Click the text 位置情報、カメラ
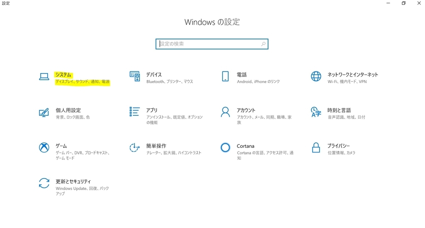425x228 pixels. click(342, 153)
